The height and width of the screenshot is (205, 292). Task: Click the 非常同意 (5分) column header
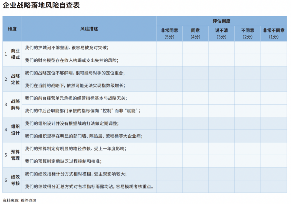(169, 34)
